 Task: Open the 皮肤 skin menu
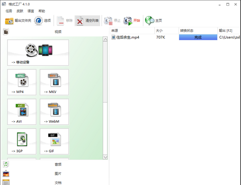[20, 11]
